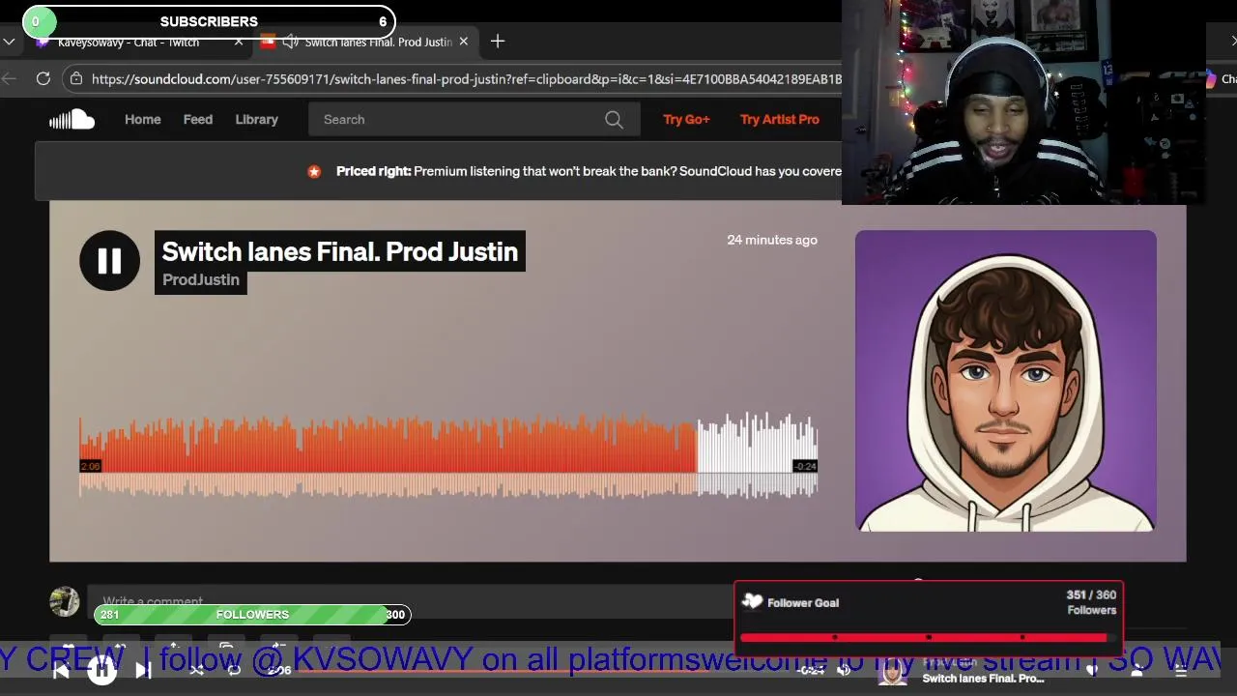Open the browser tab search dropdown
The width and height of the screenshot is (1237, 696).
(9, 42)
